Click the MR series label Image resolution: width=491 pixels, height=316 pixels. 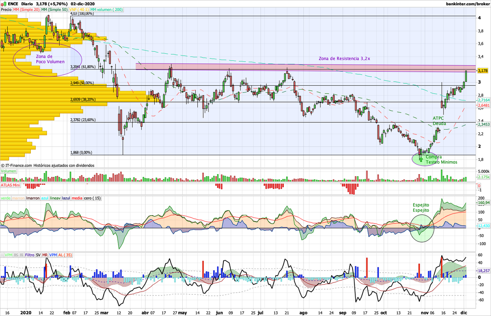[45, 255]
